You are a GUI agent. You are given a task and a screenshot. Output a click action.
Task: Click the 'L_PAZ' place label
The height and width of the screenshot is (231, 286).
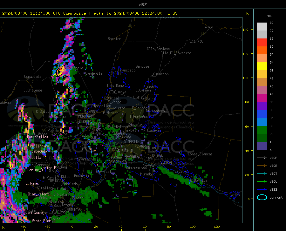pos(235,194)
